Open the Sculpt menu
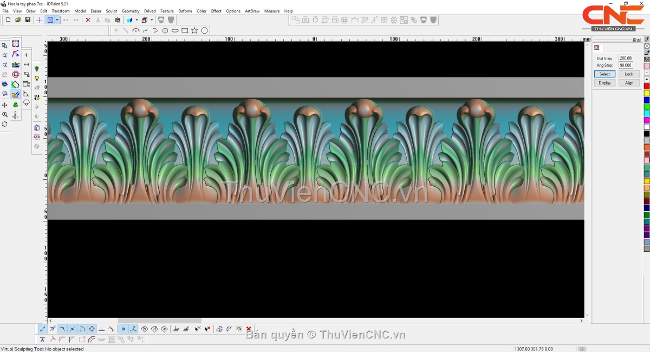 click(111, 11)
